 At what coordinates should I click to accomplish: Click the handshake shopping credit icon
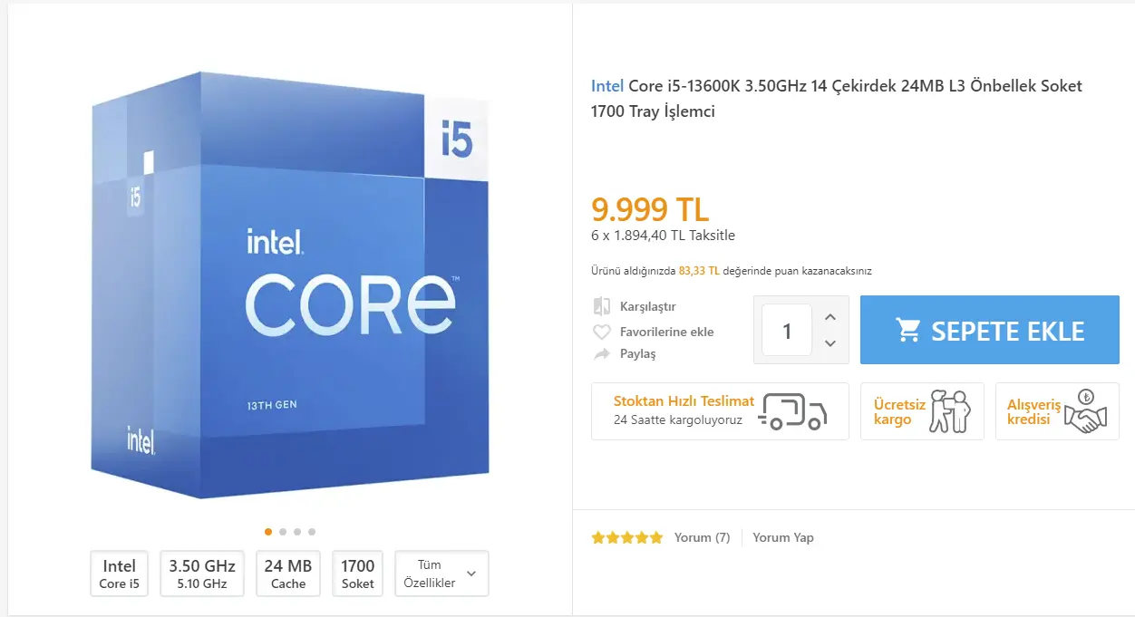(x=1085, y=411)
